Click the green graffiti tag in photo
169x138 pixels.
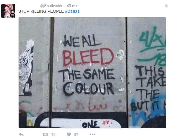[152, 46]
